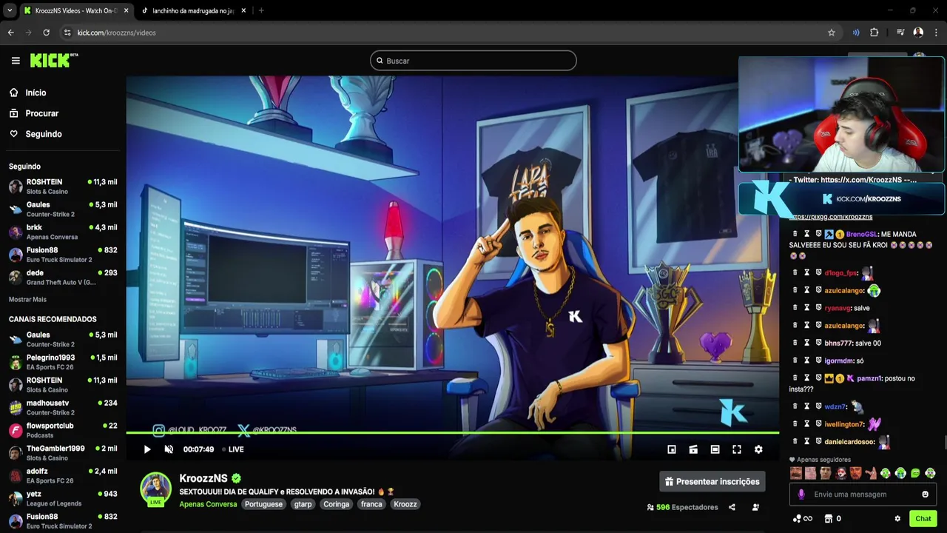Open dede channel in the Seguindo list

pos(62,277)
